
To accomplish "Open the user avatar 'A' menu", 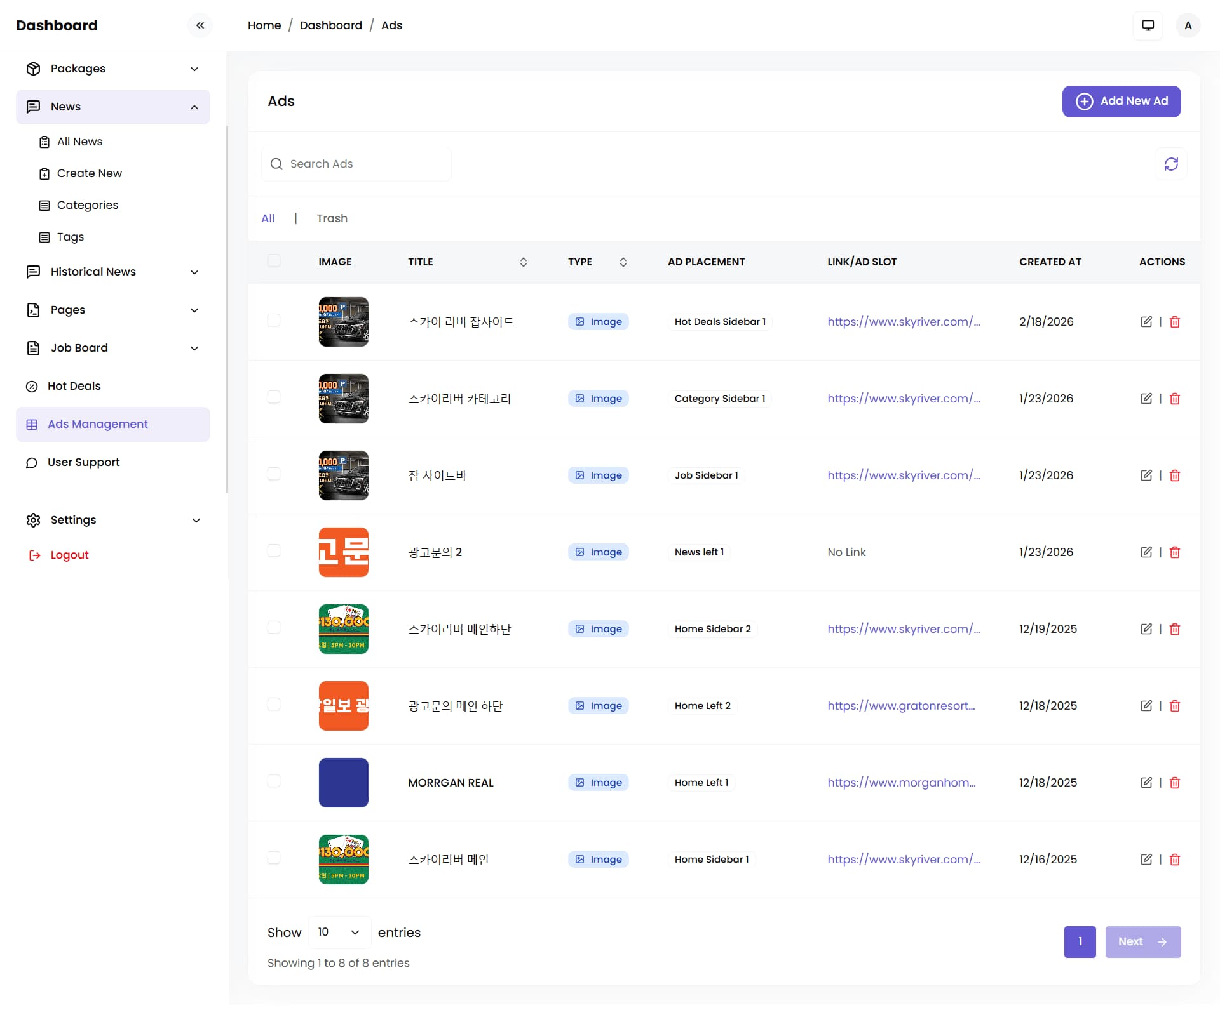I will click(x=1188, y=25).
